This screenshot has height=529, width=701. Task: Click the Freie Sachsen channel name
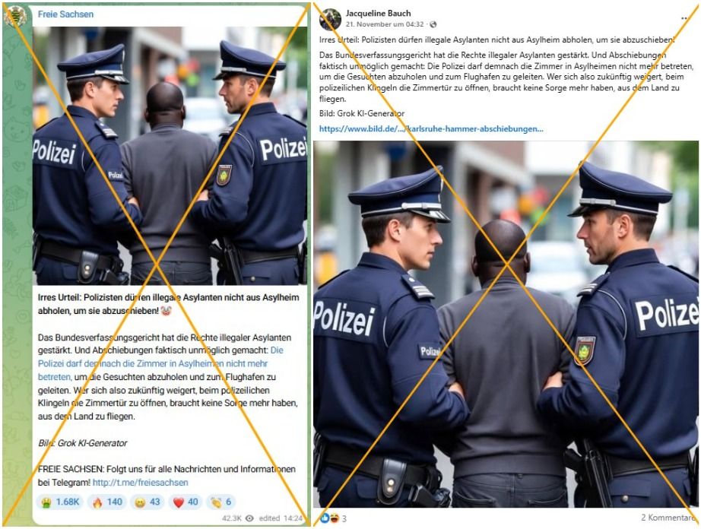click(65, 14)
